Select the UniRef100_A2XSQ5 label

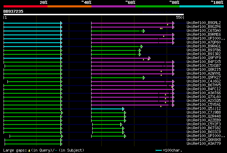point(204,101)
